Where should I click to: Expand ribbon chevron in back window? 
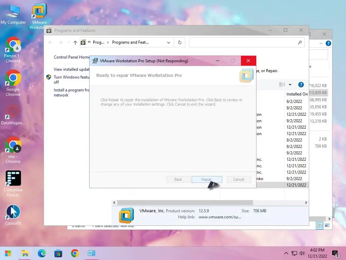pos(321,43)
